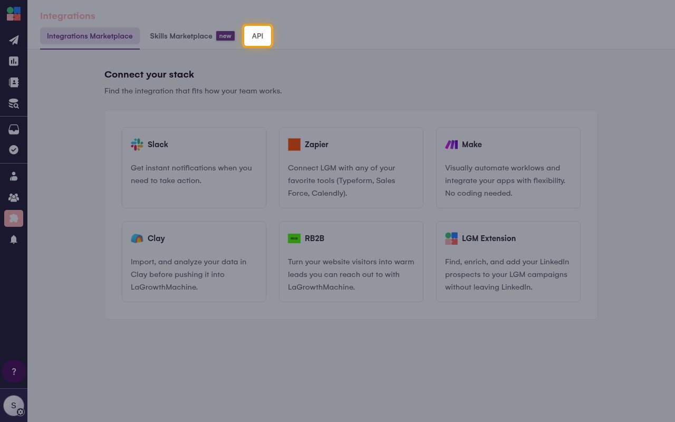Open tasks checkmark circle sidebar icon
675x422 pixels.
(14, 150)
